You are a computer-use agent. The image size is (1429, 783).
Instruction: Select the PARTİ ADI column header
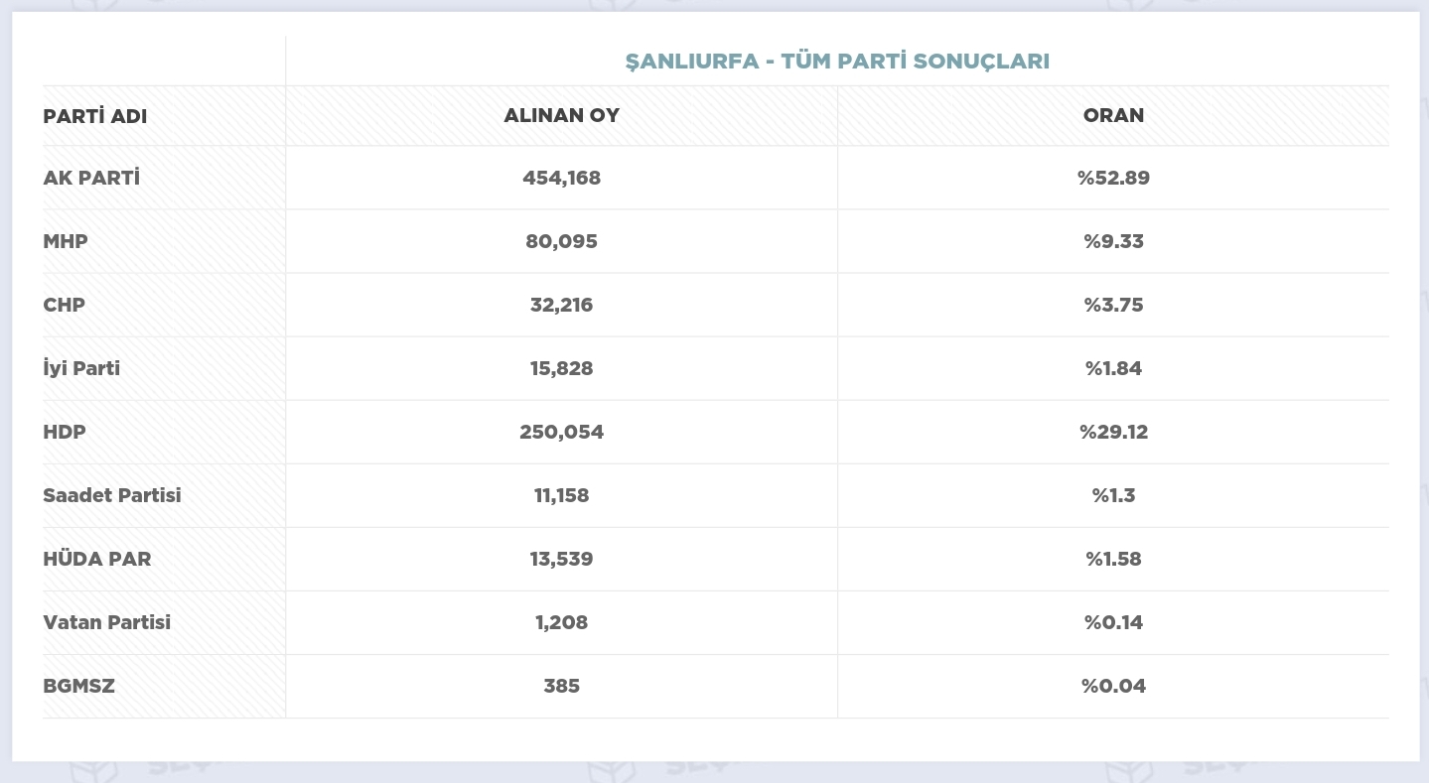click(x=95, y=116)
